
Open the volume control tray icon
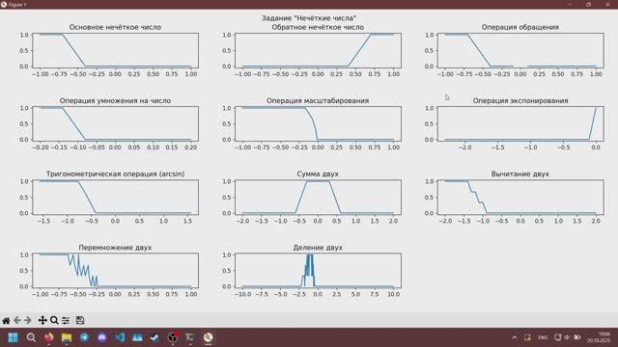coord(567,337)
